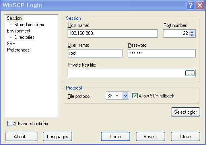Click the Save... button

coord(150,137)
